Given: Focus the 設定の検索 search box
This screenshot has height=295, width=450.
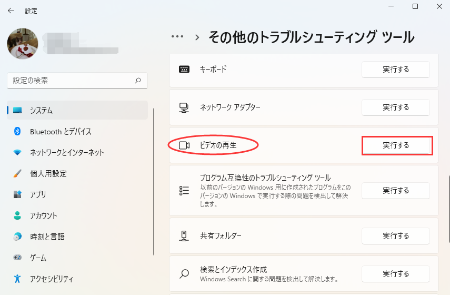Looking at the screenshot, I should pos(77,81).
